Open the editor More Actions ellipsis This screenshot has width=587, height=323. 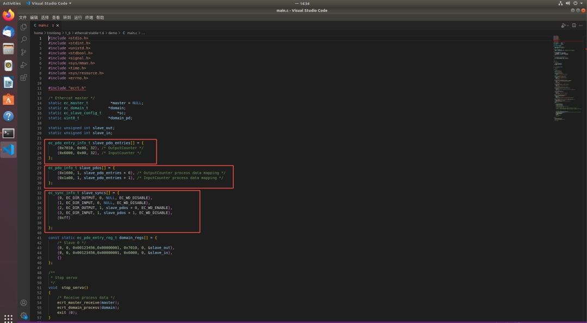coord(581,26)
